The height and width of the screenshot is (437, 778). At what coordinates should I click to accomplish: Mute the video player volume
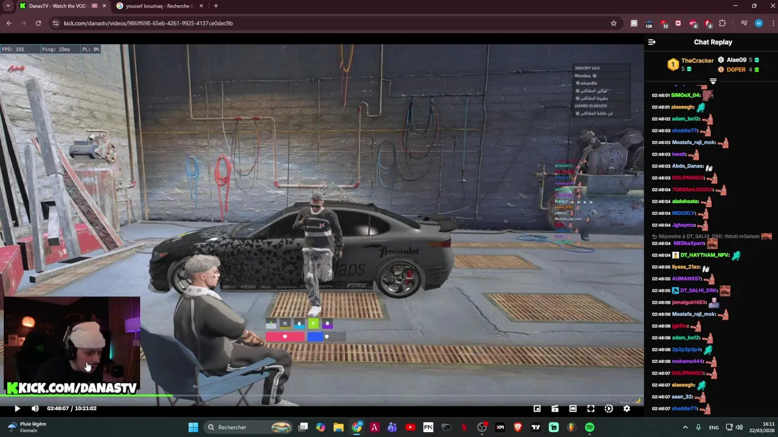pyautogui.click(x=35, y=408)
